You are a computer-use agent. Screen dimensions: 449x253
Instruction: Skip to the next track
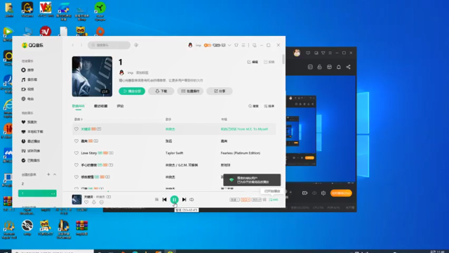tap(184, 200)
